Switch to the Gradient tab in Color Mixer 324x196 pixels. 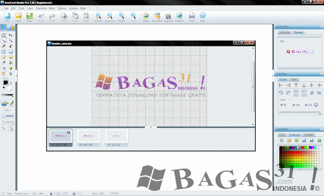[x=309, y=134]
